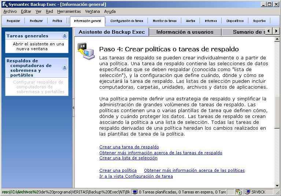
Task: Open the Dispositivos view
Action: [235, 21]
